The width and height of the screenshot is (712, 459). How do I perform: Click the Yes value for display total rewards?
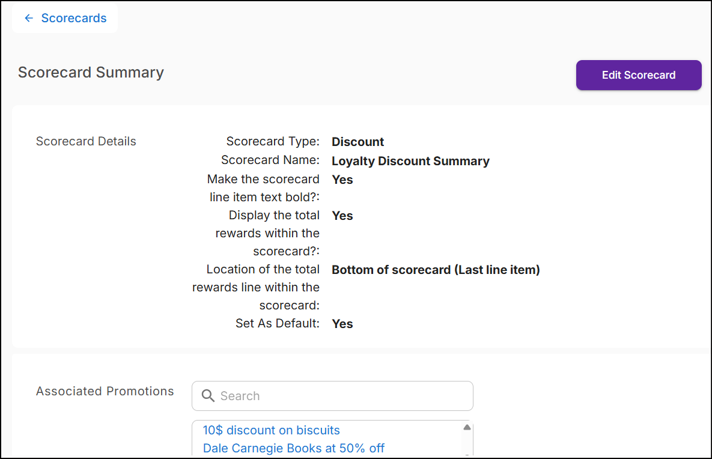click(342, 216)
